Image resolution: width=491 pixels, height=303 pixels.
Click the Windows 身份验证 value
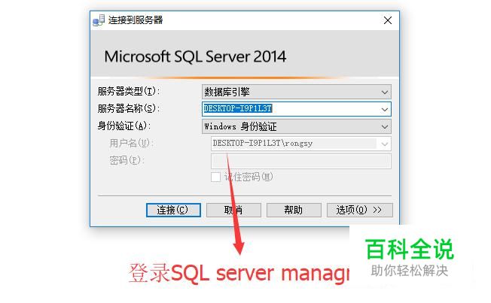click(240, 126)
